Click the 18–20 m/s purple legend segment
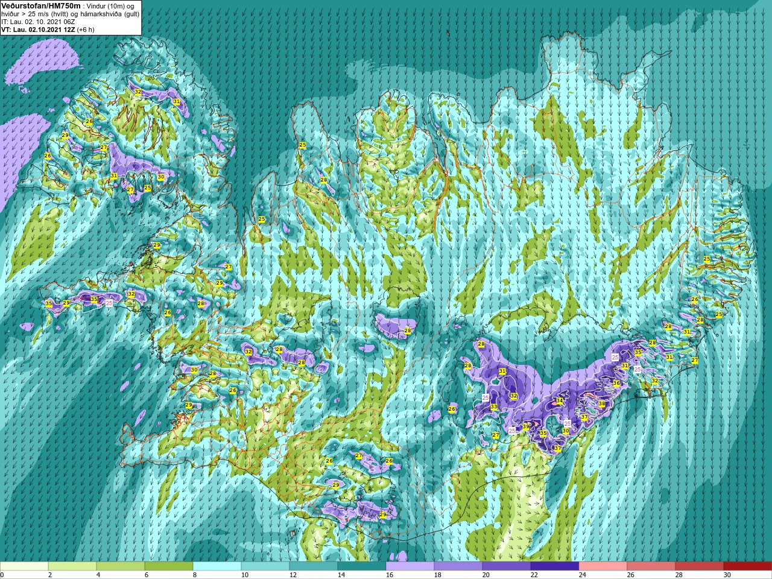 tap(458, 566)
